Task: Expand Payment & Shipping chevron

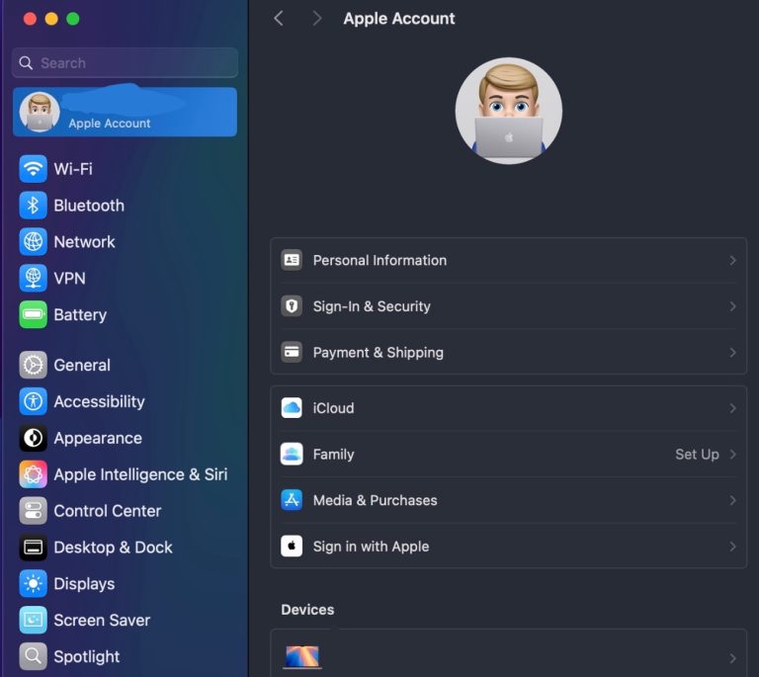Action: pos(732,353)
